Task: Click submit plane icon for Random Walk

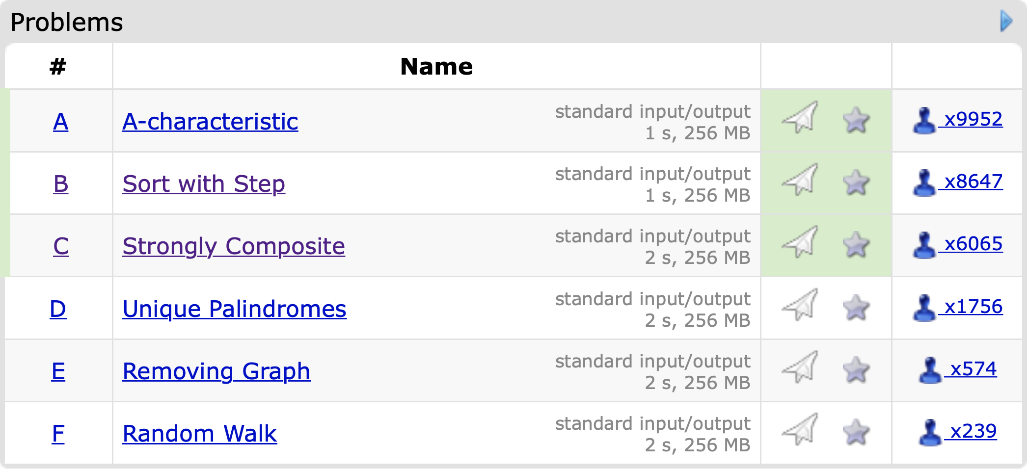Action: coord(800,430)
